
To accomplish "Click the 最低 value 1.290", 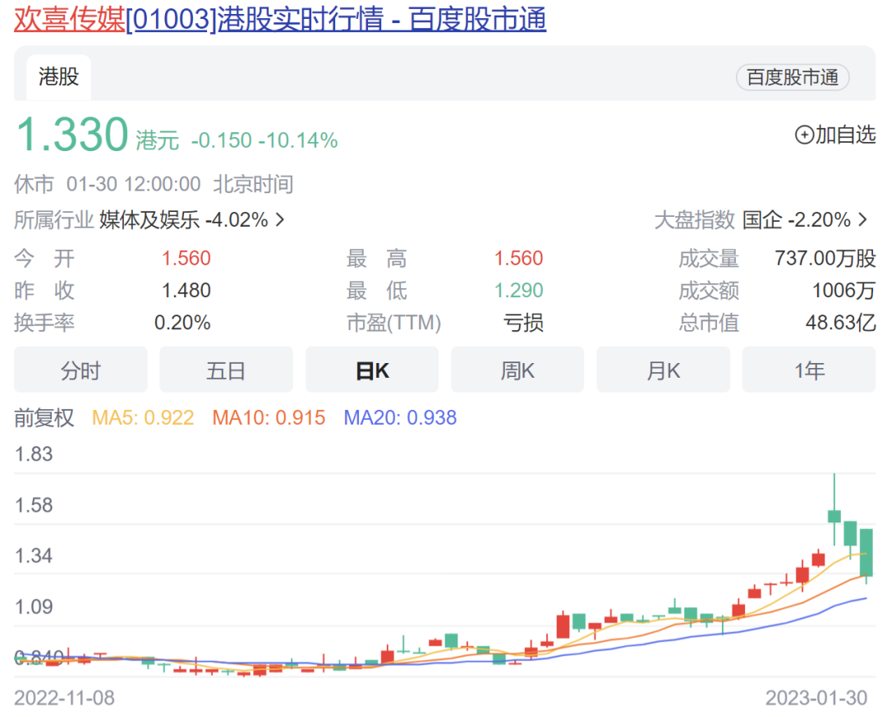I will (519, 290).
